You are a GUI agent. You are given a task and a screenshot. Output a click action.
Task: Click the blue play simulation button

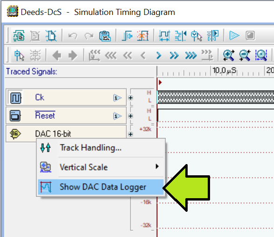tap(234, 36)
